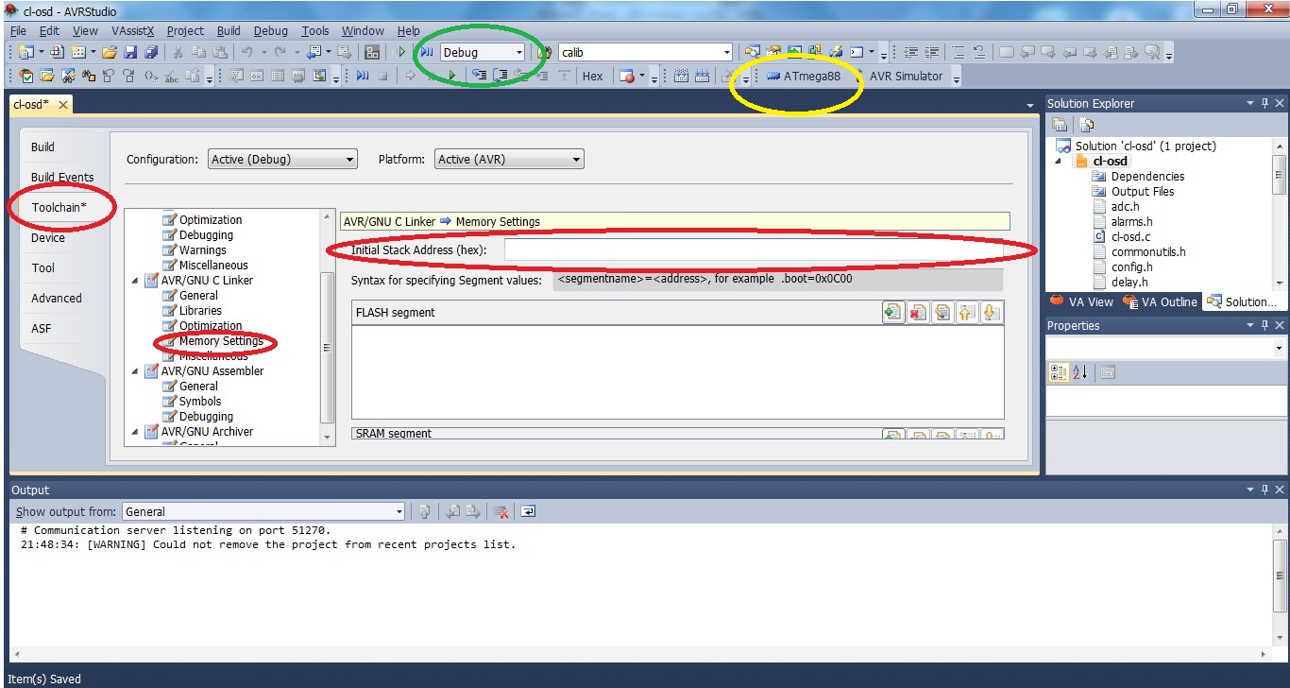Save the current file with the floppy icon

[x=130, y=52]
